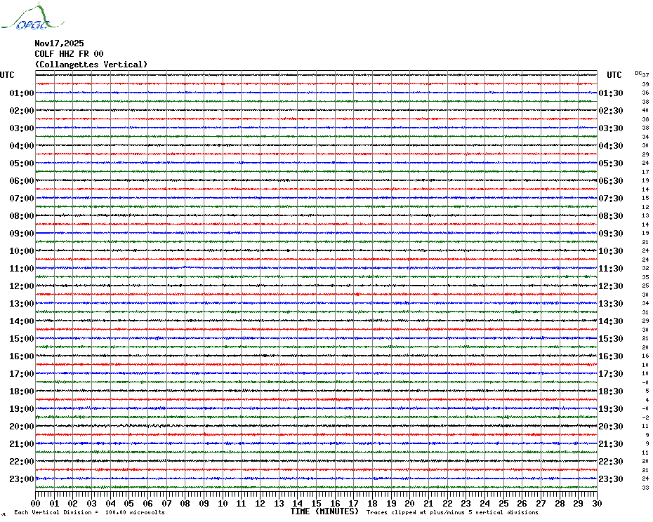
Task: Click the 05:30 label on the right
Action: coord(611,163)
